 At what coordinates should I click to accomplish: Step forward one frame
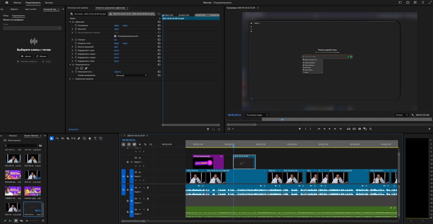(335, 129)
